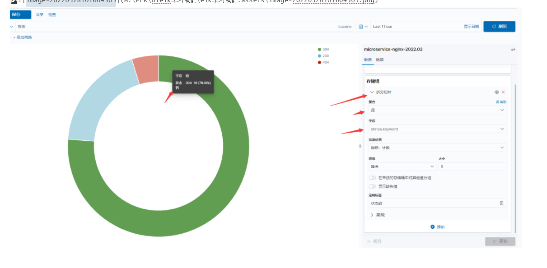Viewport: 547px width, 268px height.
Task: Click the microservice-nginx-2022.03 index title
Action: [x=393, y=49]
